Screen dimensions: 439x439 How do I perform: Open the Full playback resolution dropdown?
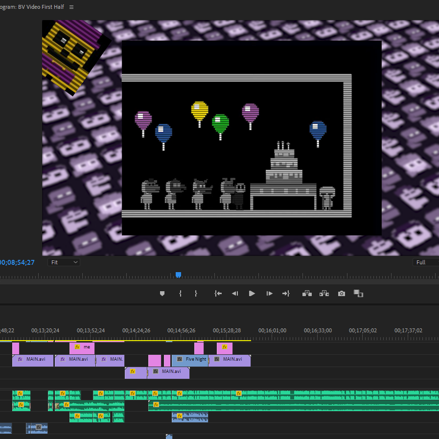click(x=425, y=262)
